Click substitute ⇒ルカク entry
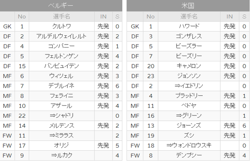Screen dimensions: 250x161 coord(62,155)
